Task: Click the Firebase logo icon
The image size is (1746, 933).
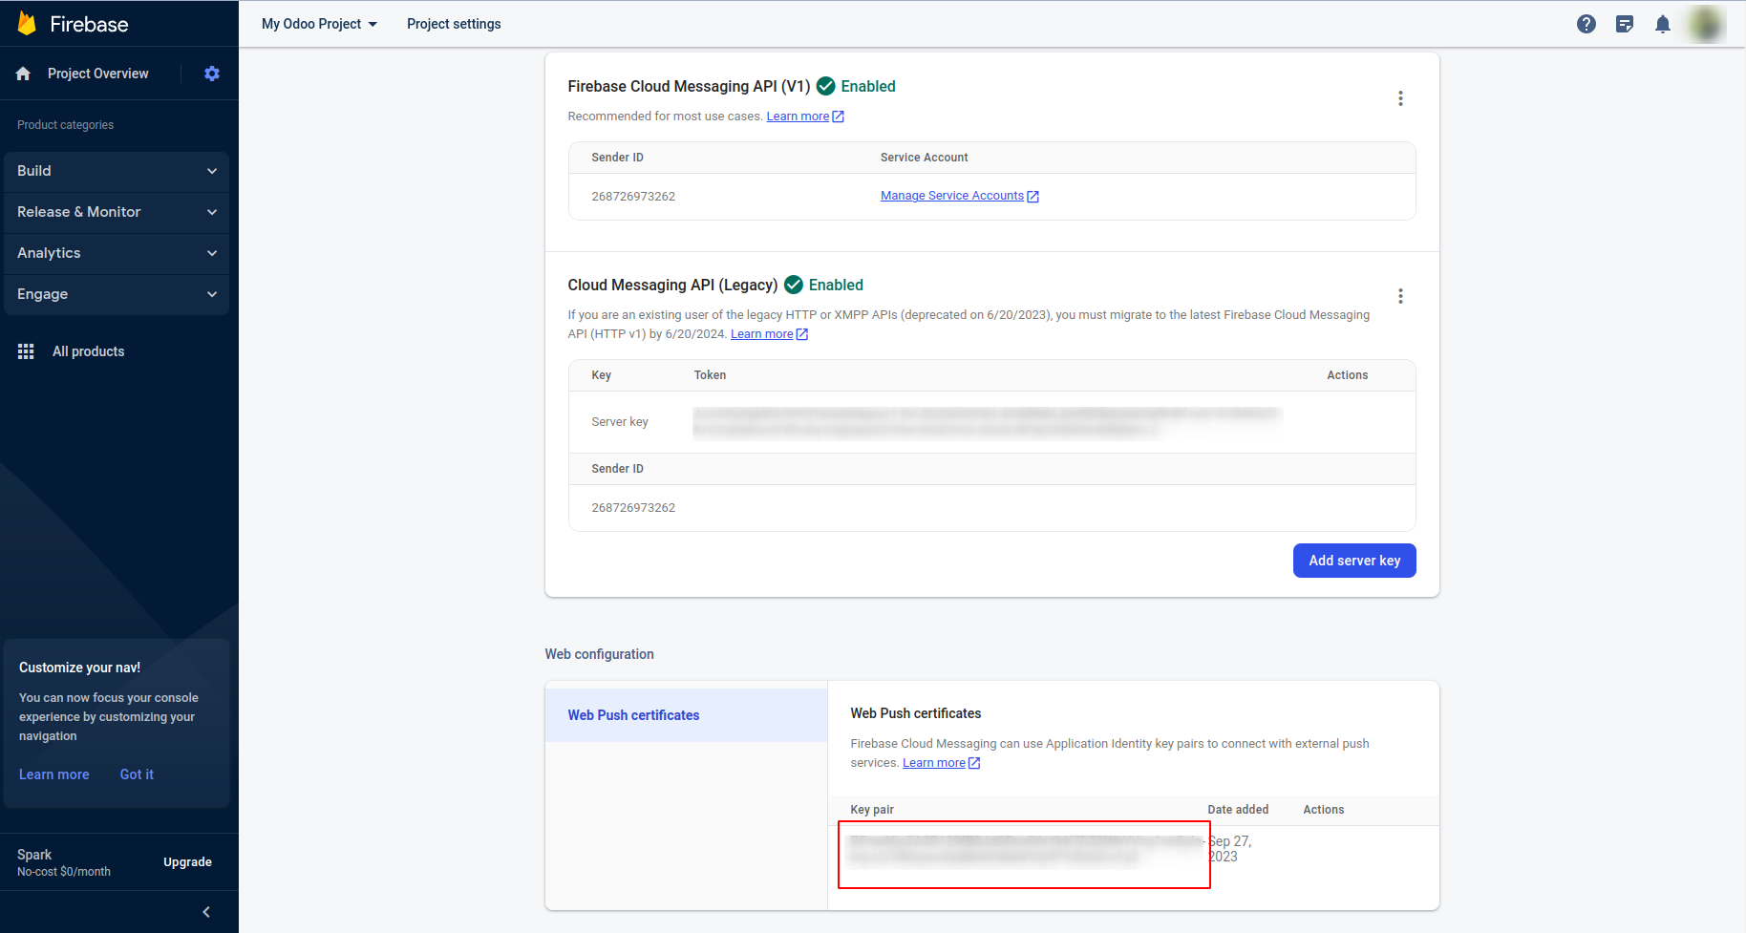Action: tap(28, 24)
